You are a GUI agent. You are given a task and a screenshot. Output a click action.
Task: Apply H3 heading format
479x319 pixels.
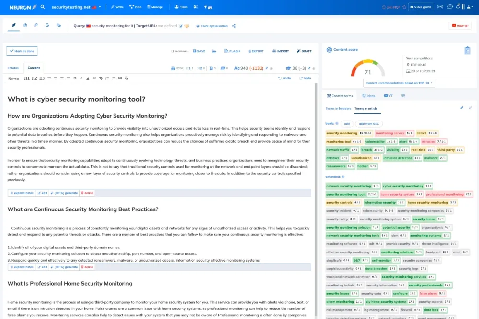(x=42, y=78)
